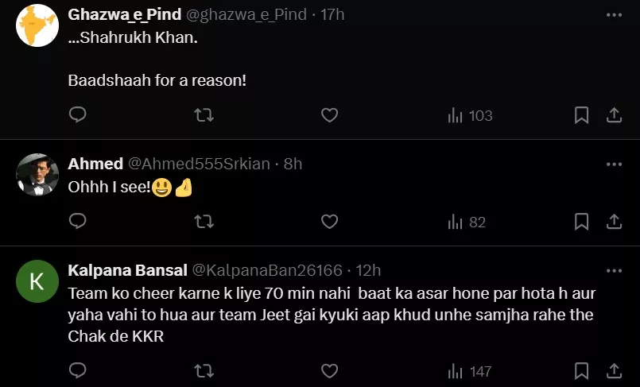
Task: View analytics showing 103 views
Action: tap(471, 115)
